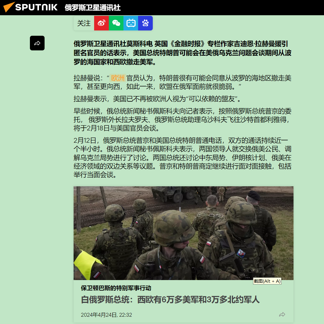Share the related Belarus article via arrow

pyautogui.click(x=282, y=315)
